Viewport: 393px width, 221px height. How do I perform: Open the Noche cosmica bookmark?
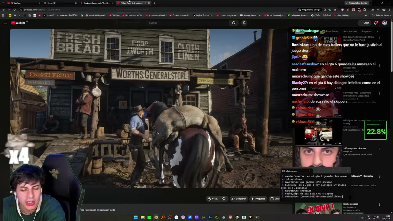pos(132,15)
